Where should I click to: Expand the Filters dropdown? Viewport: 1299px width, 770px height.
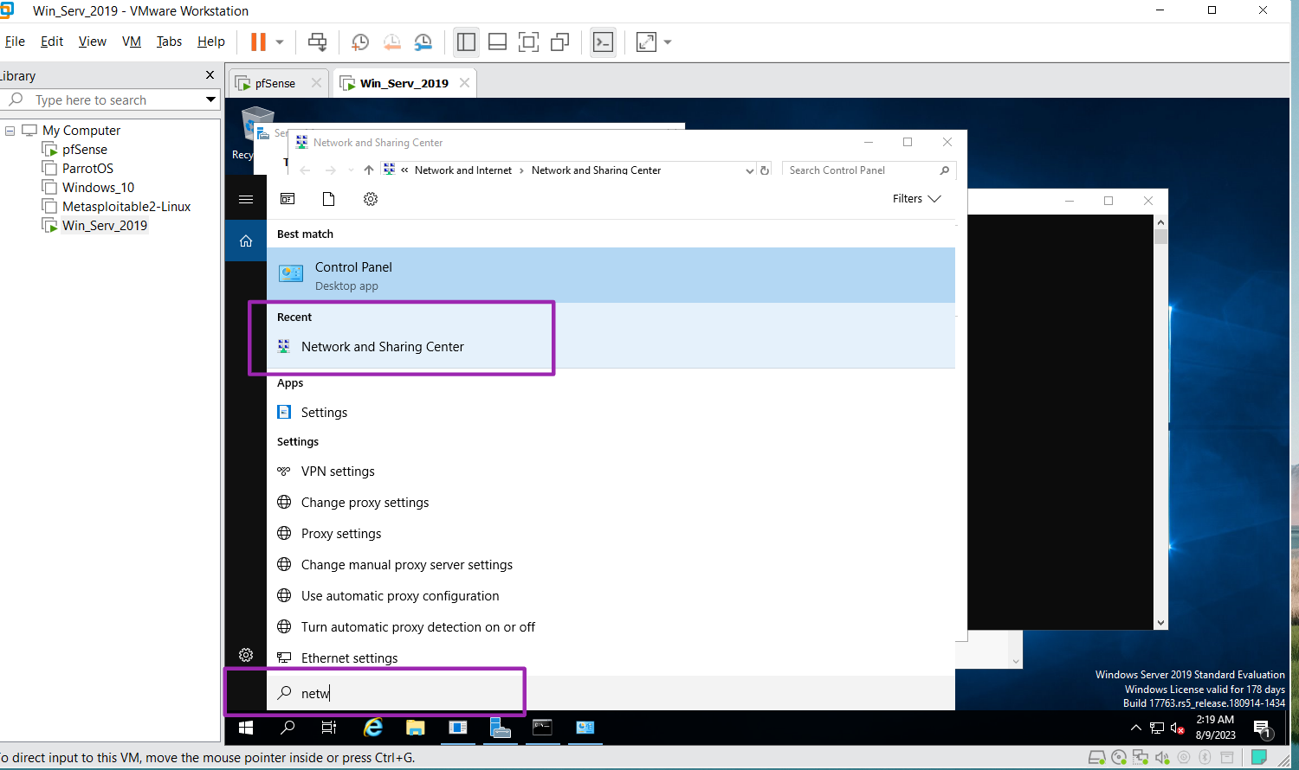click(916, 199)
